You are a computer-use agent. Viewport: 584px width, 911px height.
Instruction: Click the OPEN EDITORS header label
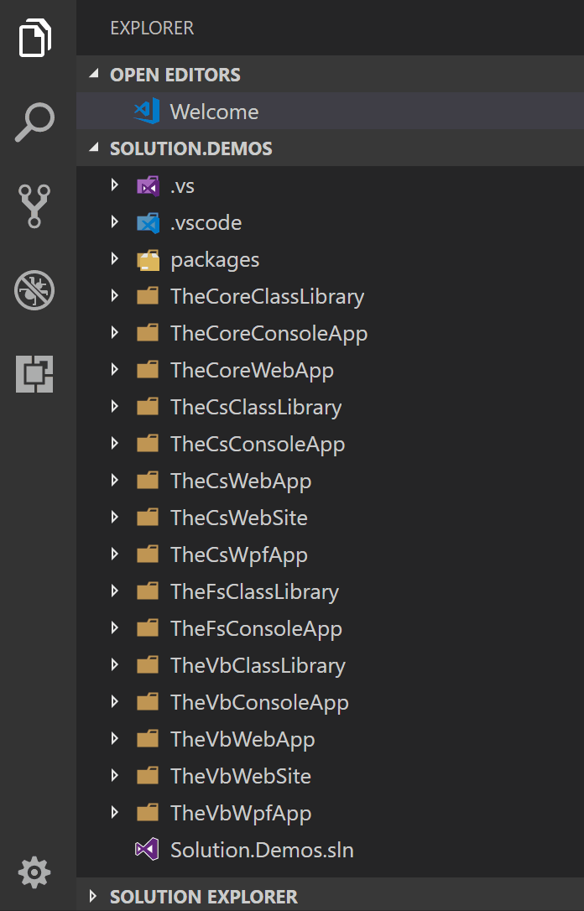(x=175, y=75)
